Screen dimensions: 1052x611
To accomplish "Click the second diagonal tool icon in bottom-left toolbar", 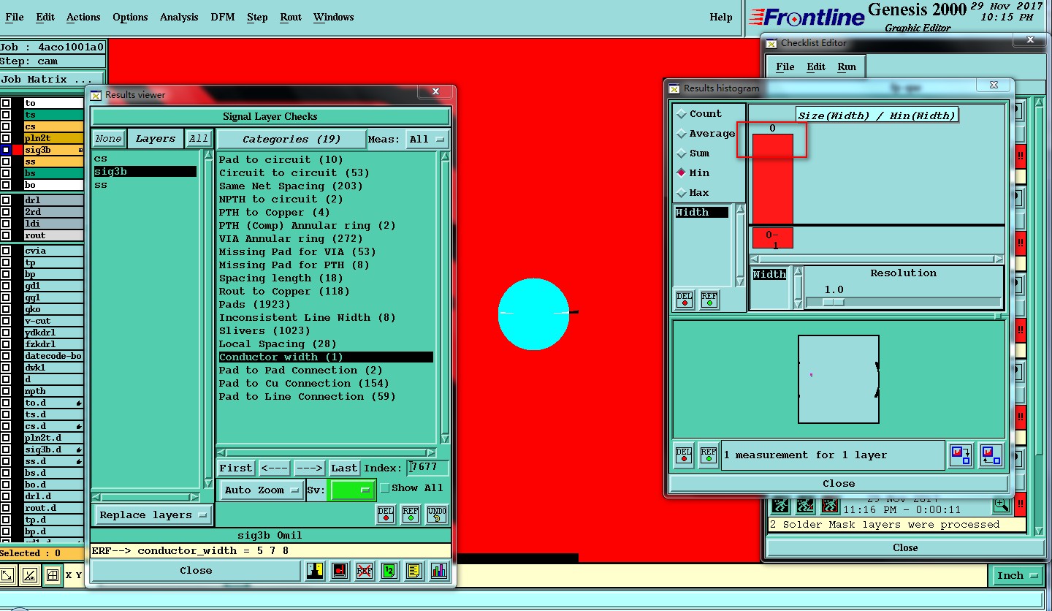I will [30, 575].
